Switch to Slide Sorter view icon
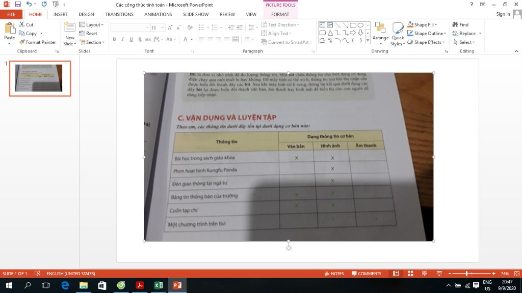The height and width of the screenshot is (293, 522). pyautogui.click(x=410, y=273)
